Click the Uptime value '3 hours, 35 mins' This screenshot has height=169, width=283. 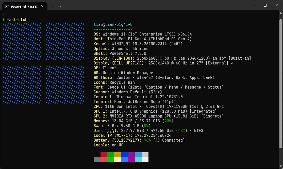click(130, 49)
